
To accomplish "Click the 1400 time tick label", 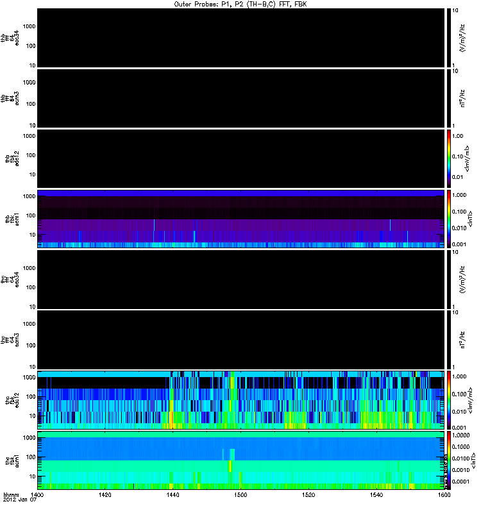I will pyautogui.click(x=38, y=496).
